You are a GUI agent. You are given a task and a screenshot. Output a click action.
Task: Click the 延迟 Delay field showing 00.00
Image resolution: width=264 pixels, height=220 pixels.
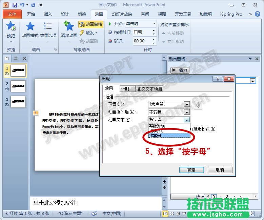[x=142, y=41]
